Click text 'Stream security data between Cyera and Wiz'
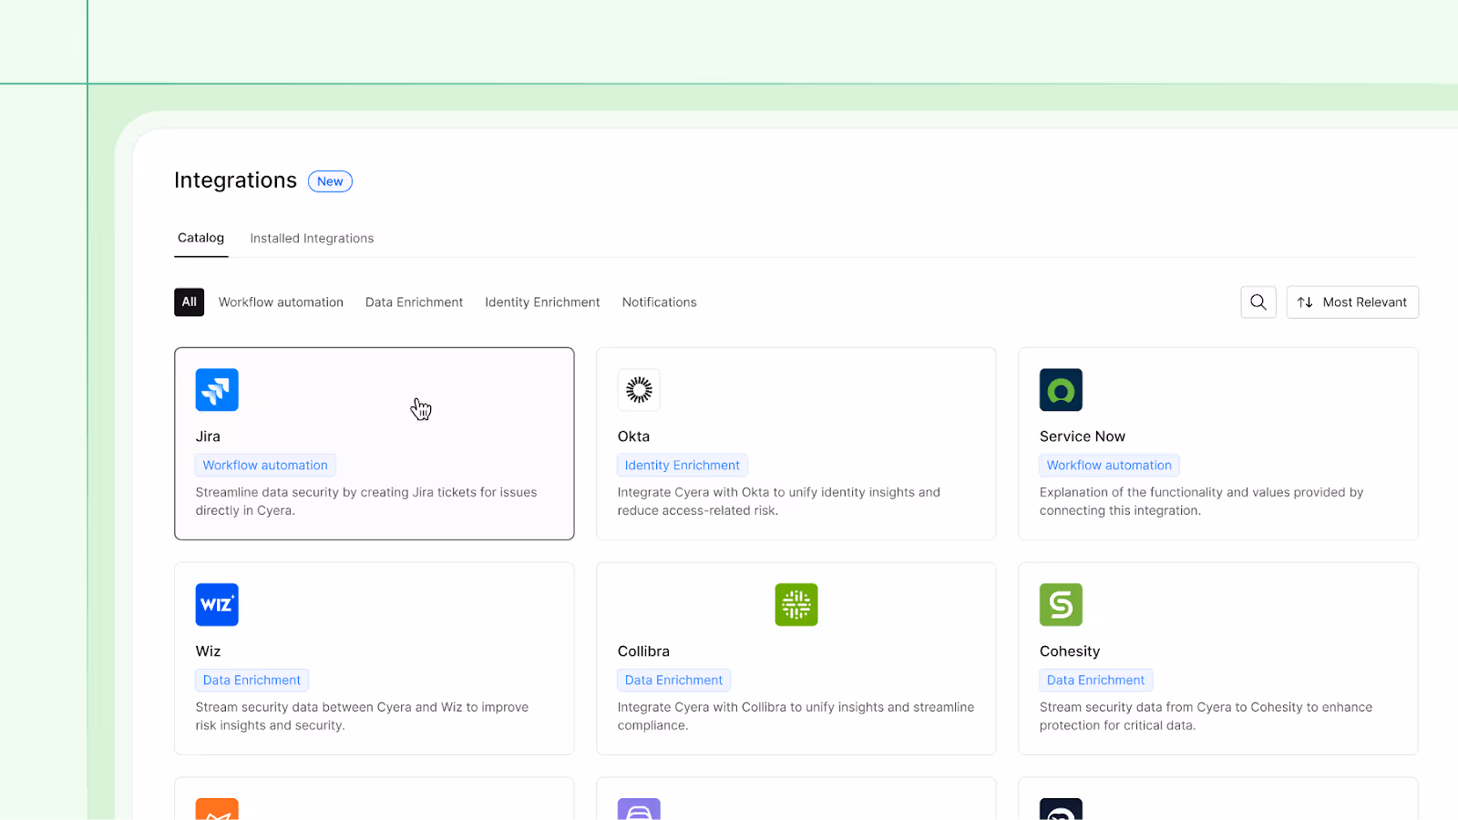Image resolution: width=1458 pixels, height=820 pixels. [x=329, y=707]
